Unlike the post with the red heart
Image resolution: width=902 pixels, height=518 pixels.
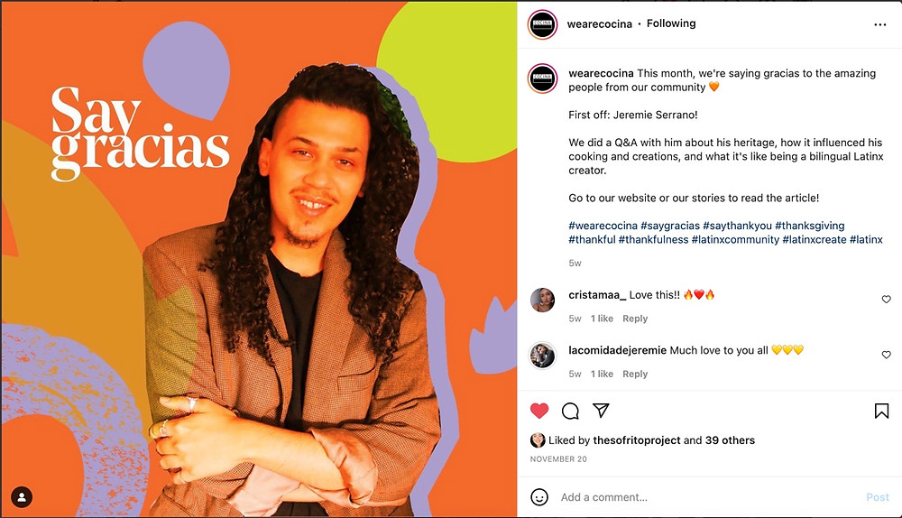point(539,411)
